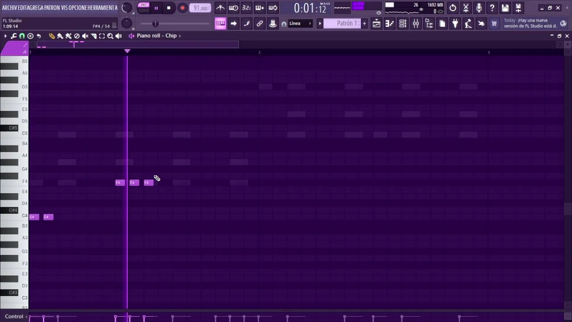This screenshot has height=322, width=572.
Task: Click the main pitch knob
Action: 126,23
